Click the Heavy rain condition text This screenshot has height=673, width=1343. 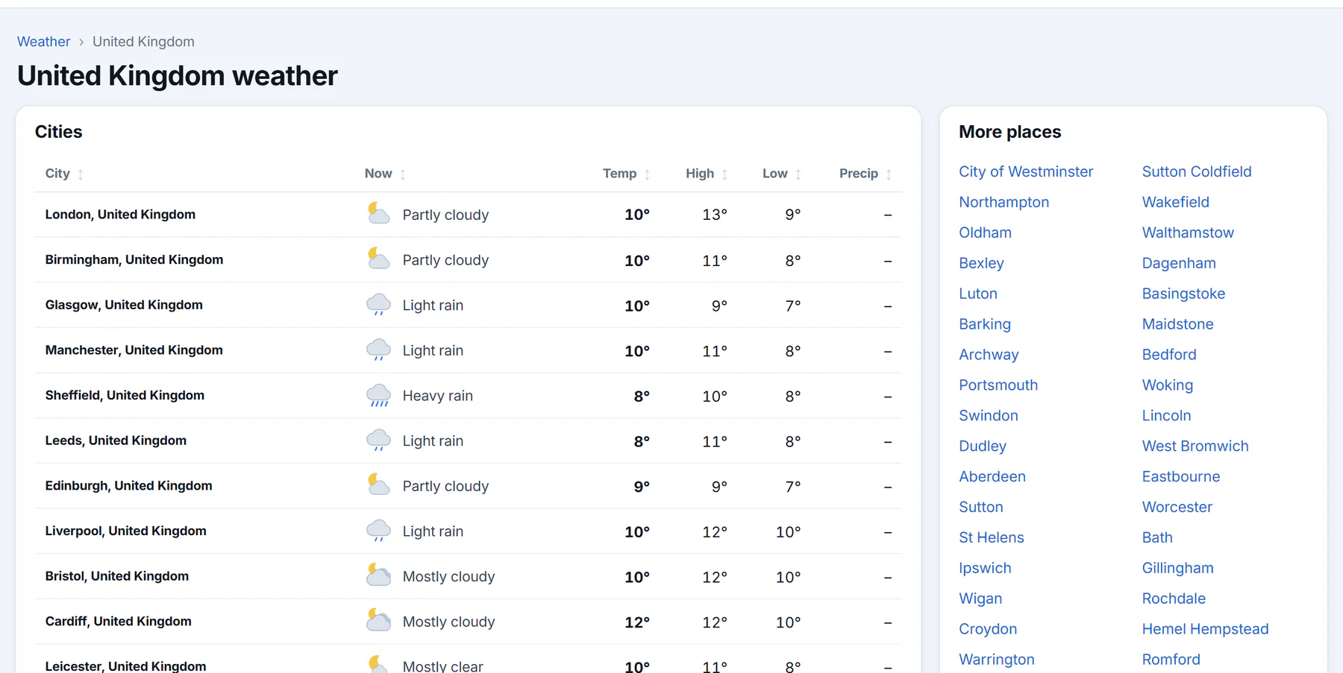438,396
